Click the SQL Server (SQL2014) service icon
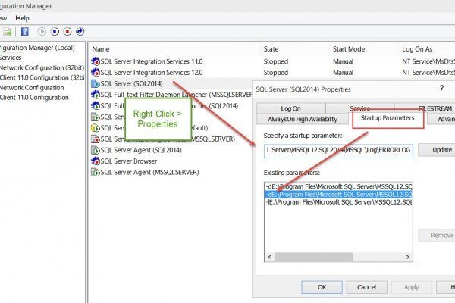 click(x=96, y=83)
